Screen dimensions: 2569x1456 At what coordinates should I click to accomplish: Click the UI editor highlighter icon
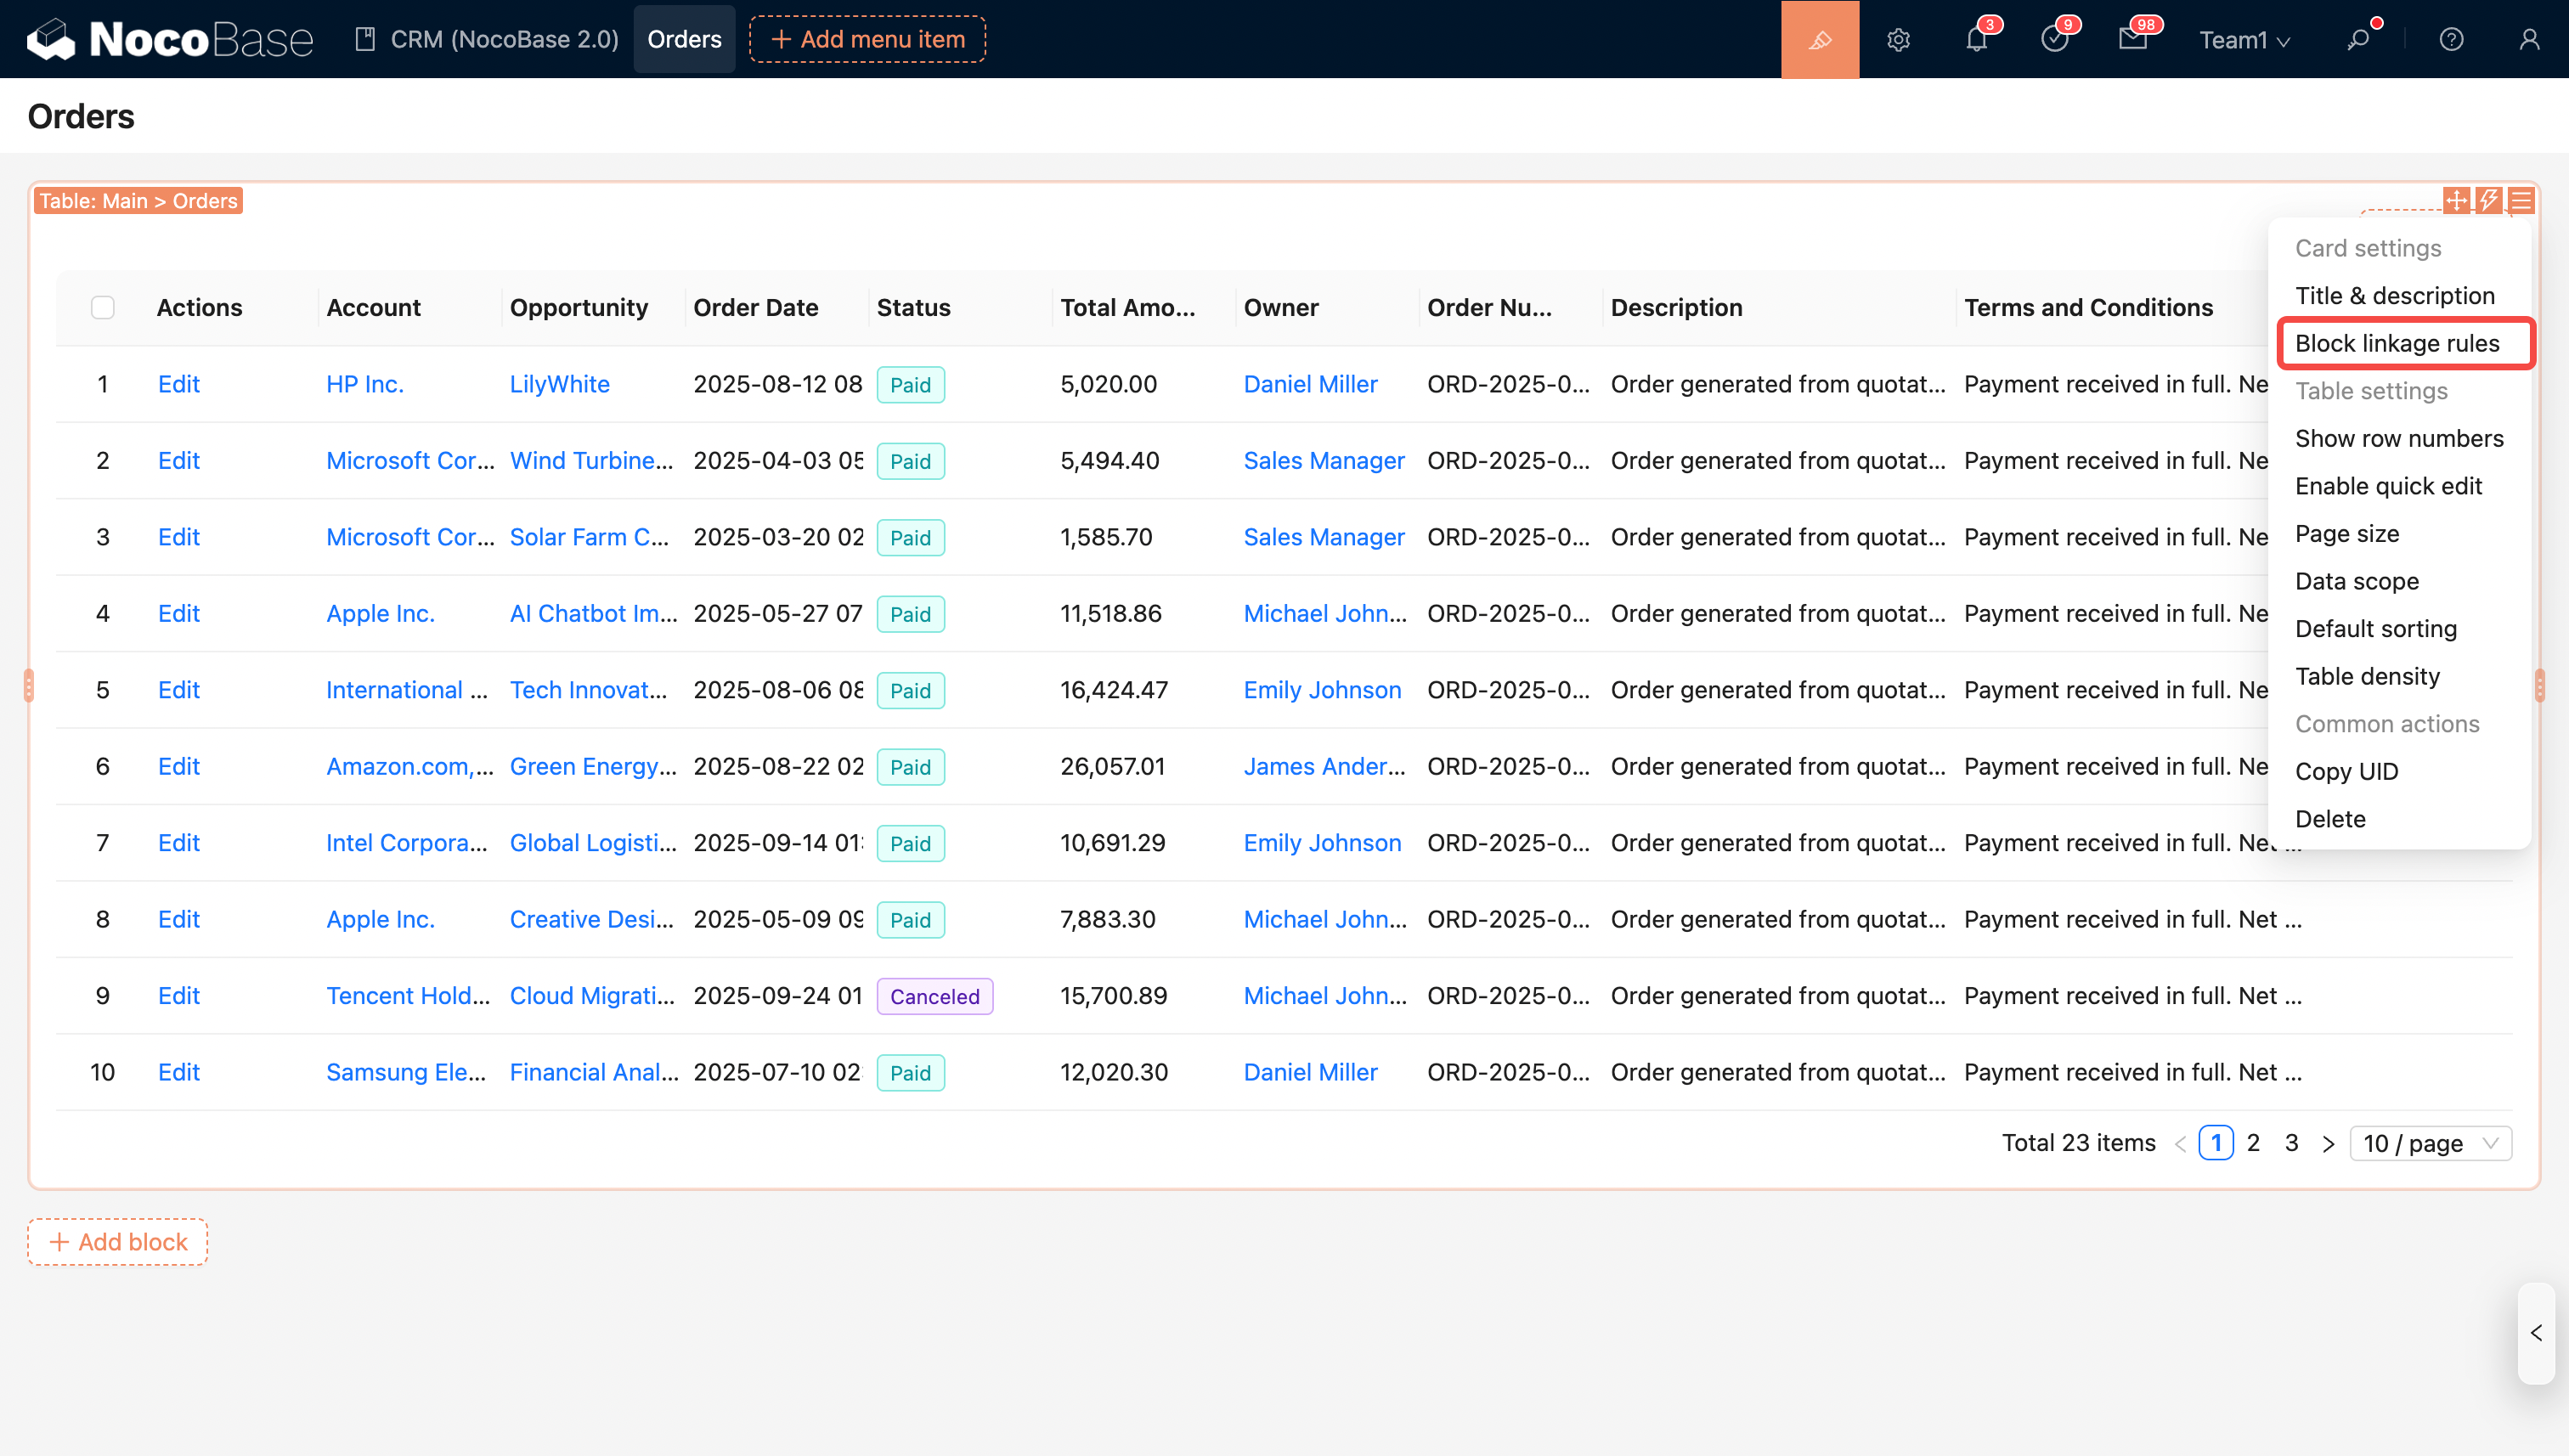[1819, 39]
